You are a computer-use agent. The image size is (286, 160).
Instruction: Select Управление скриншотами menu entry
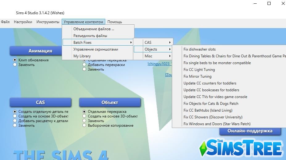coord(98,49)
